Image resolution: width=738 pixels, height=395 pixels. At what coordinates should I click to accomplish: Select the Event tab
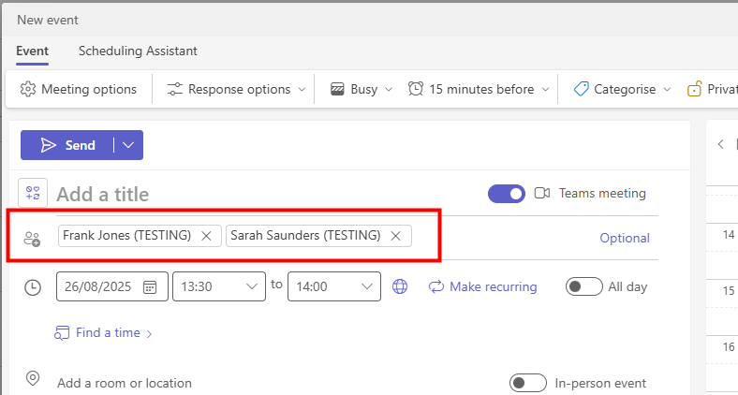click(x=32, y=51)
